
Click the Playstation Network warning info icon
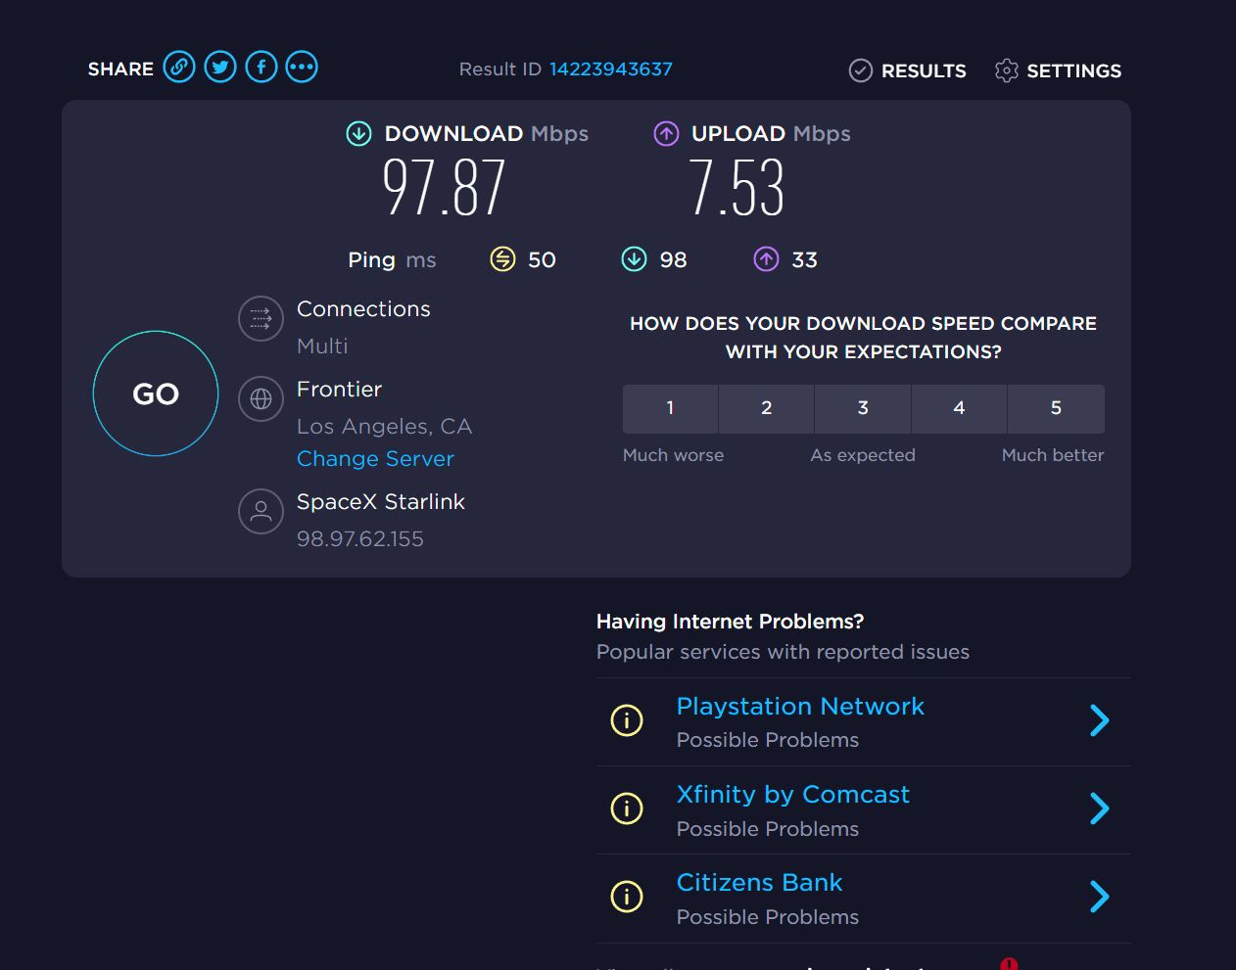627,720
